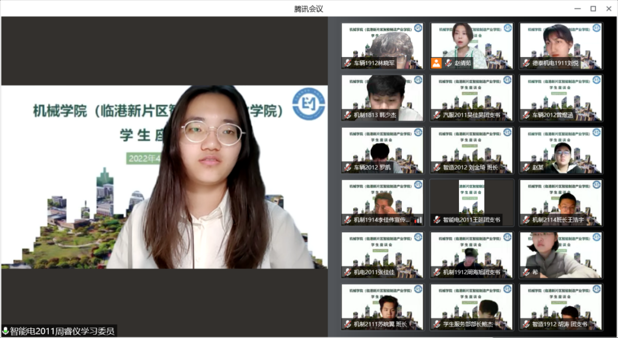The height and width of the screenshot is (338, 618).
Task: Click the orange host icon beside 赵倩茹
Action: click(436, 63)
